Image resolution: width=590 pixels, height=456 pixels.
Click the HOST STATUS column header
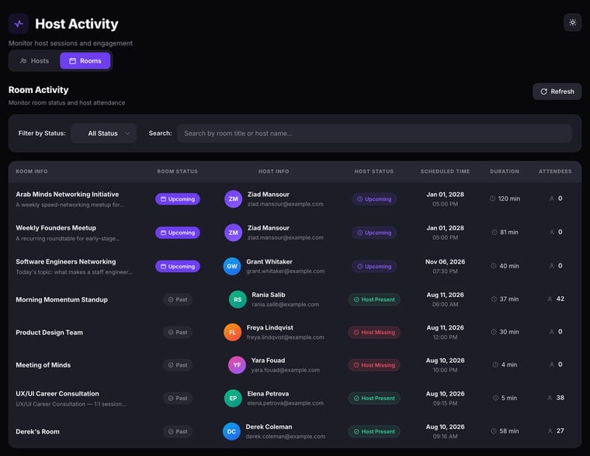374,171
